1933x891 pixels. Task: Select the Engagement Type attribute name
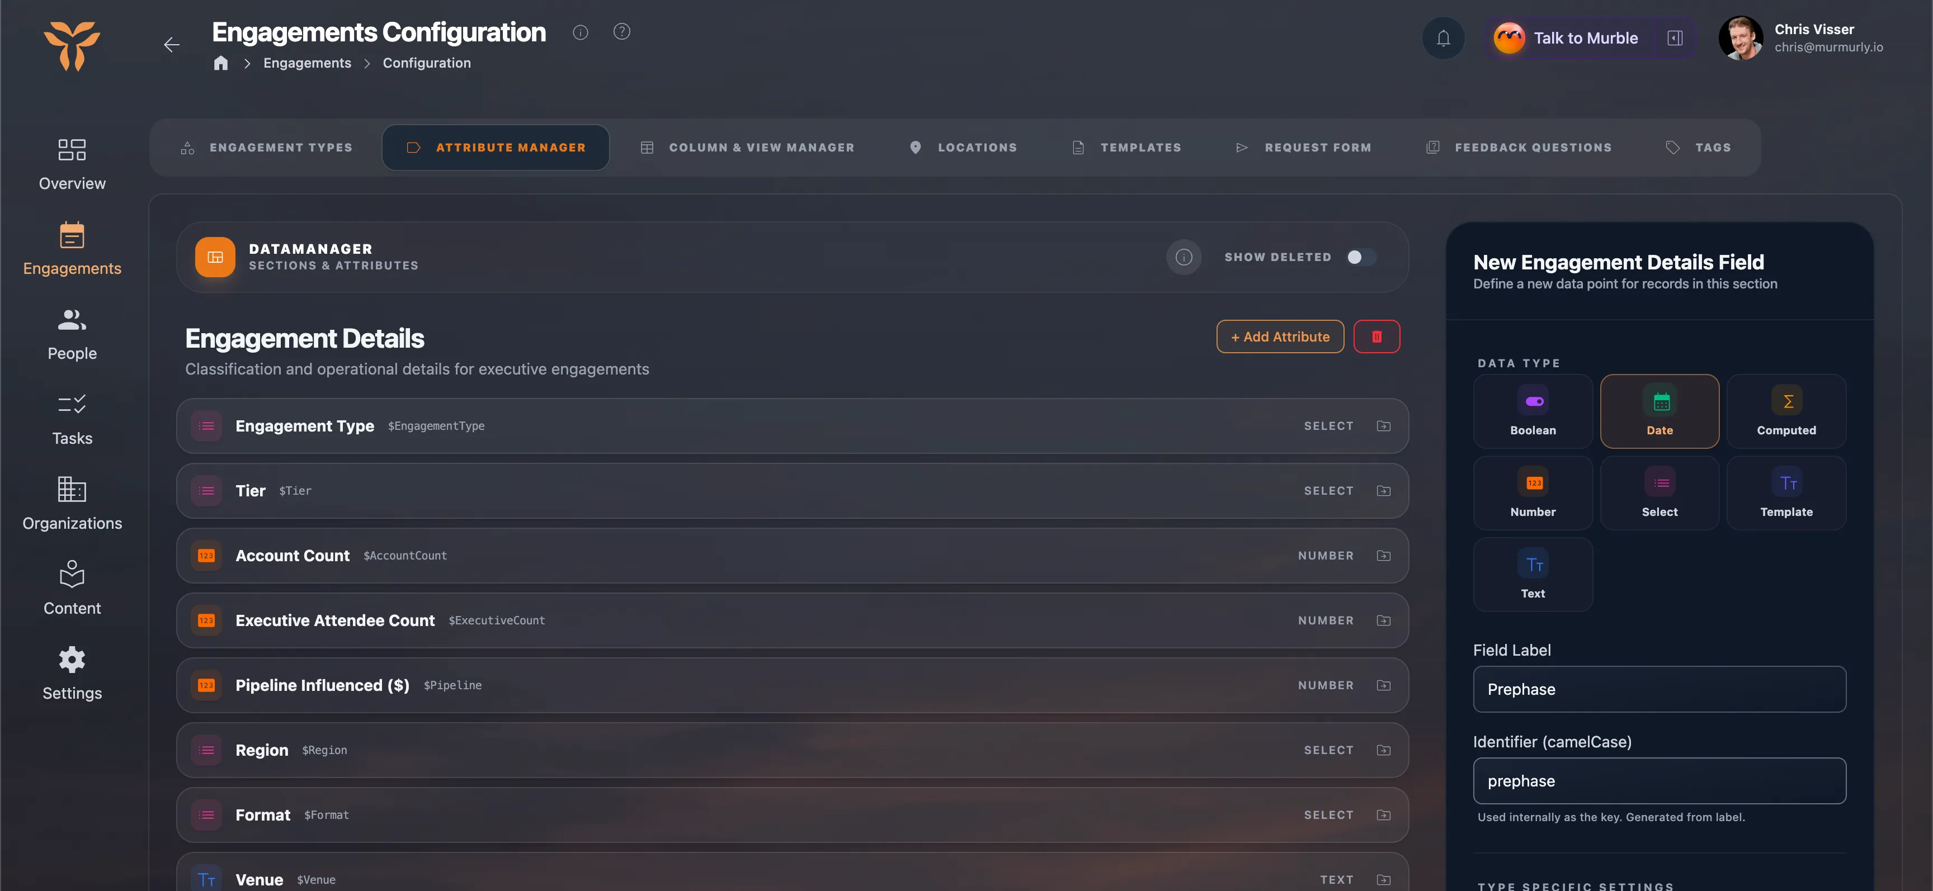pyautogui.click(x=305, y=426)
